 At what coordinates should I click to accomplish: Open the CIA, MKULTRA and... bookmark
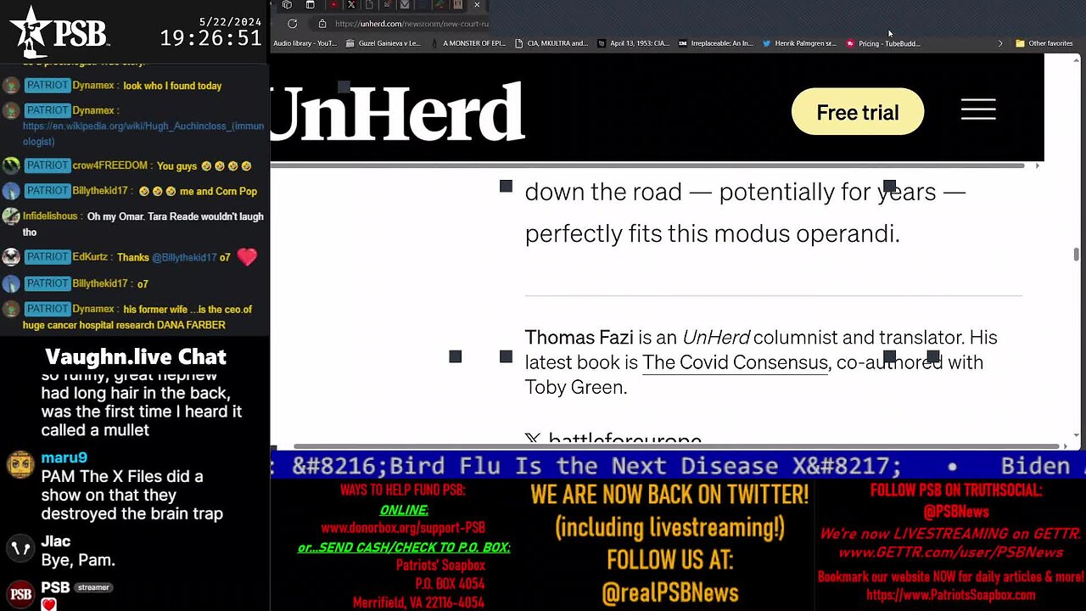(x=551, y=43)
